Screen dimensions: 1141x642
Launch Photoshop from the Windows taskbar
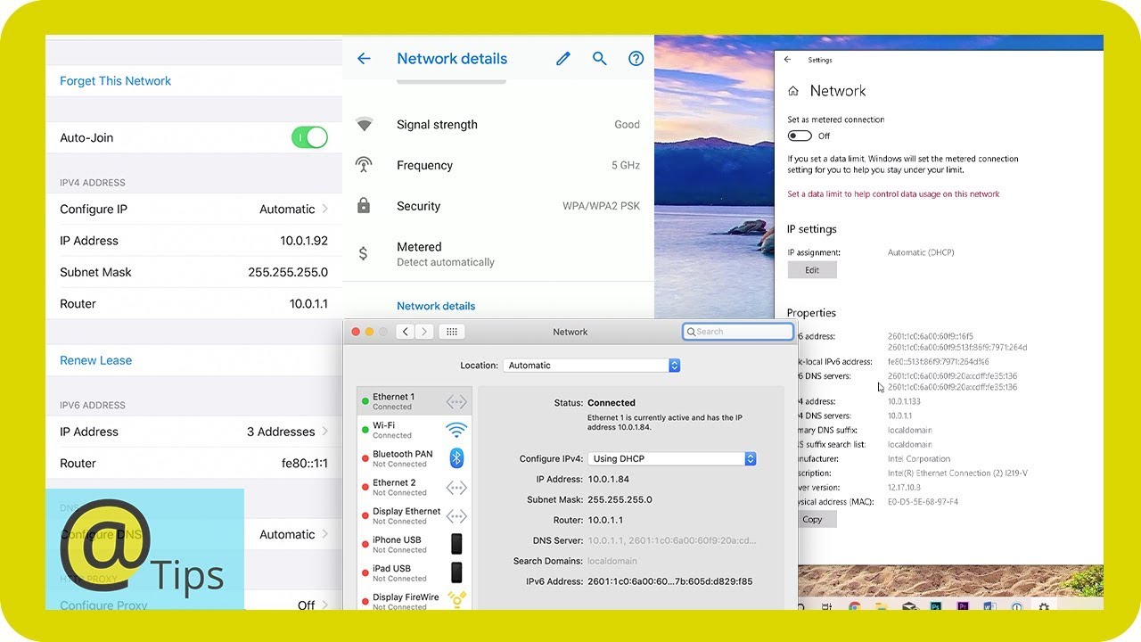(x=936, y=606)
